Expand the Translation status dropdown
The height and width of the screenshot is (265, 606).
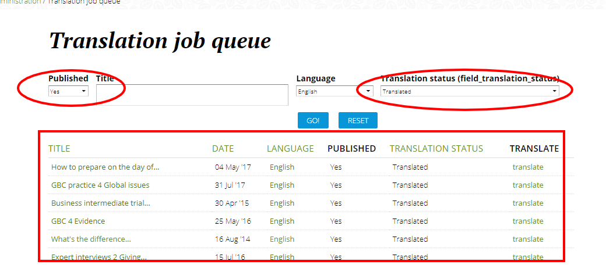click(x=469, y=91)
